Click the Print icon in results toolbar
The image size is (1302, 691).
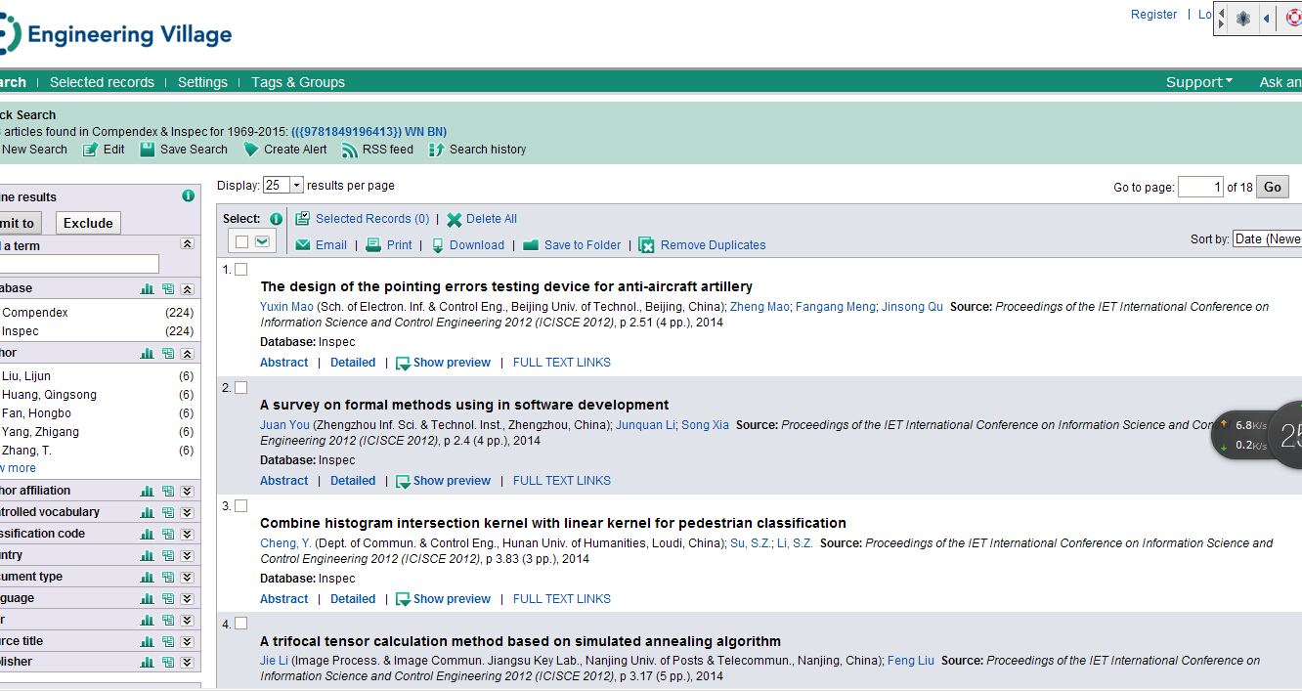tap(373, 245)
